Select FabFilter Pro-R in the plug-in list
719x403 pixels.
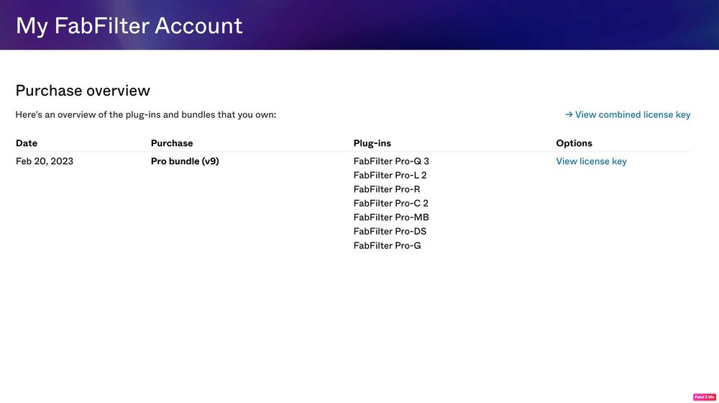[x=387, y=189]
